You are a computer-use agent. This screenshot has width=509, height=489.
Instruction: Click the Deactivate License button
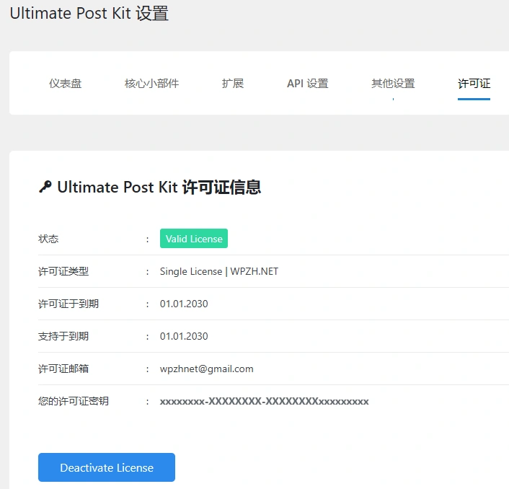point(107,467)
